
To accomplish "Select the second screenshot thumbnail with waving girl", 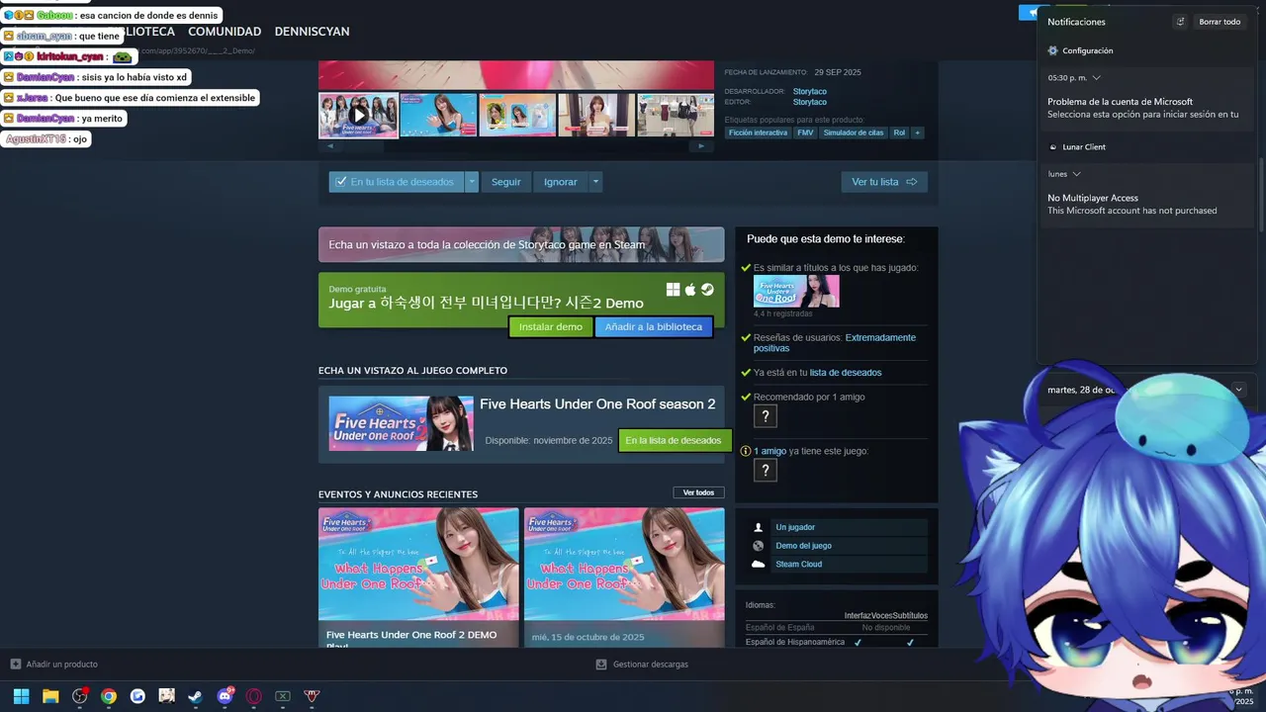I will tap(438, 115).
